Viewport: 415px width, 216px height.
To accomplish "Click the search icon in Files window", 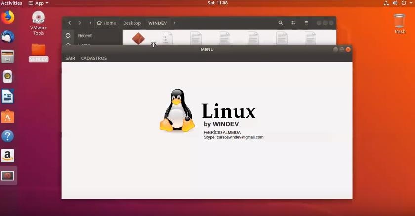I will pos(281,23).
